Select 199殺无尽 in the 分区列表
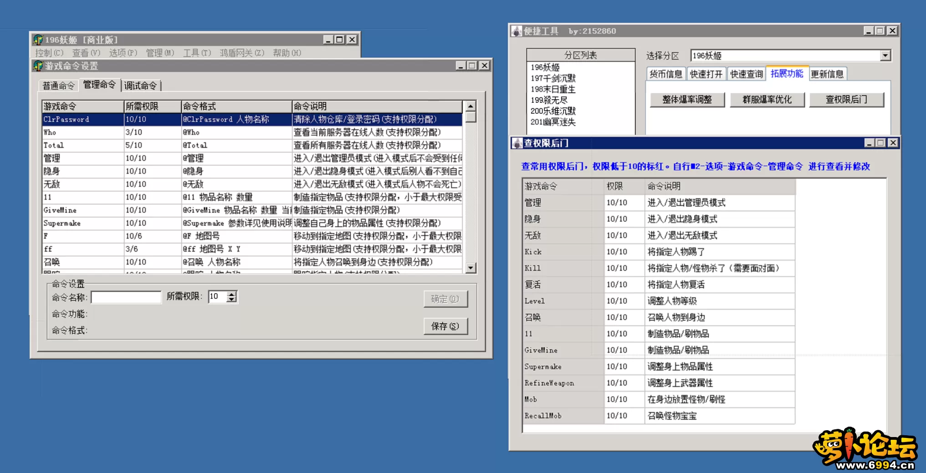 click(581, 100)
